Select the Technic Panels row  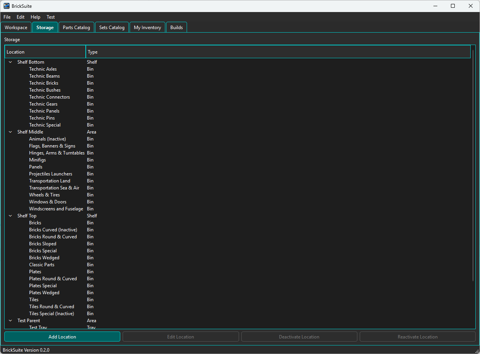[x=238, y=111]
